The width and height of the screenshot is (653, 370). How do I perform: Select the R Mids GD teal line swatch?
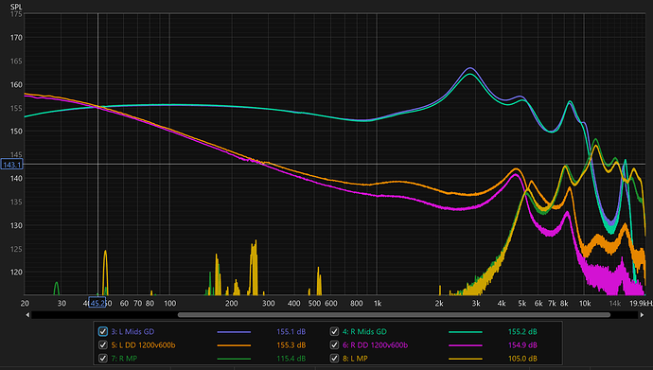pos(466,332)
